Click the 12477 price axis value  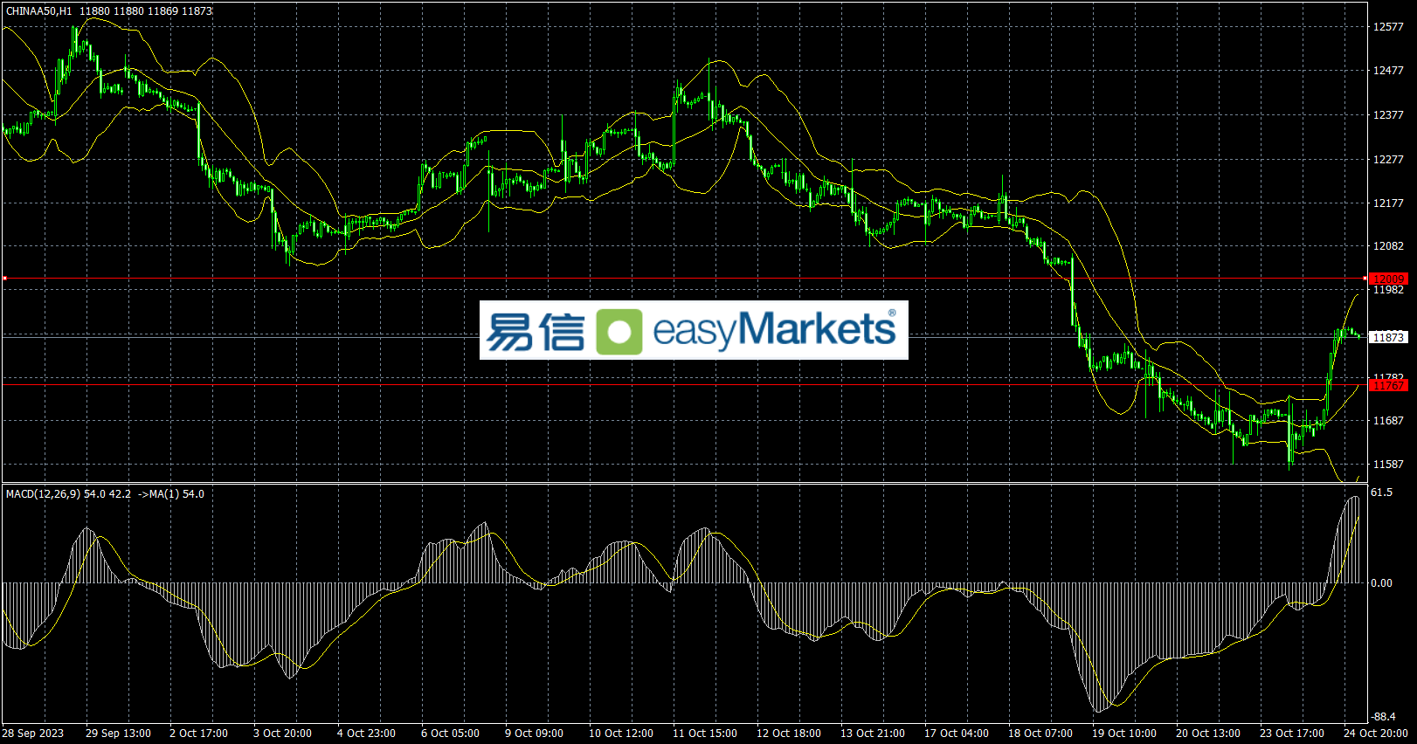pyautogui.click(x=1389, y=71)
